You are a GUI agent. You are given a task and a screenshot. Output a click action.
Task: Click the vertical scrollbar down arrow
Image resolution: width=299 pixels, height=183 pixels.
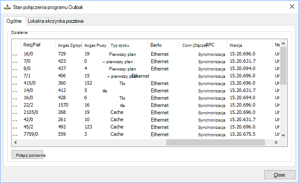click(x=283, y=135)
